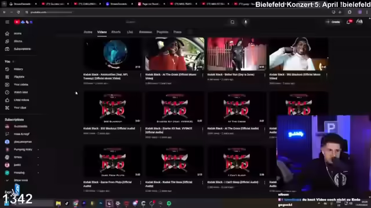This screenshot has height=208, width=371.
Task: Open Pumping minky subscription channel
Action: [22, 150]
